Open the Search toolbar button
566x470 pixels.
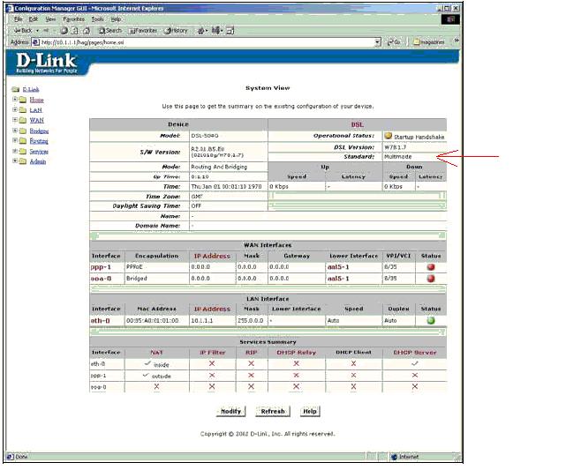coord(110,31)
